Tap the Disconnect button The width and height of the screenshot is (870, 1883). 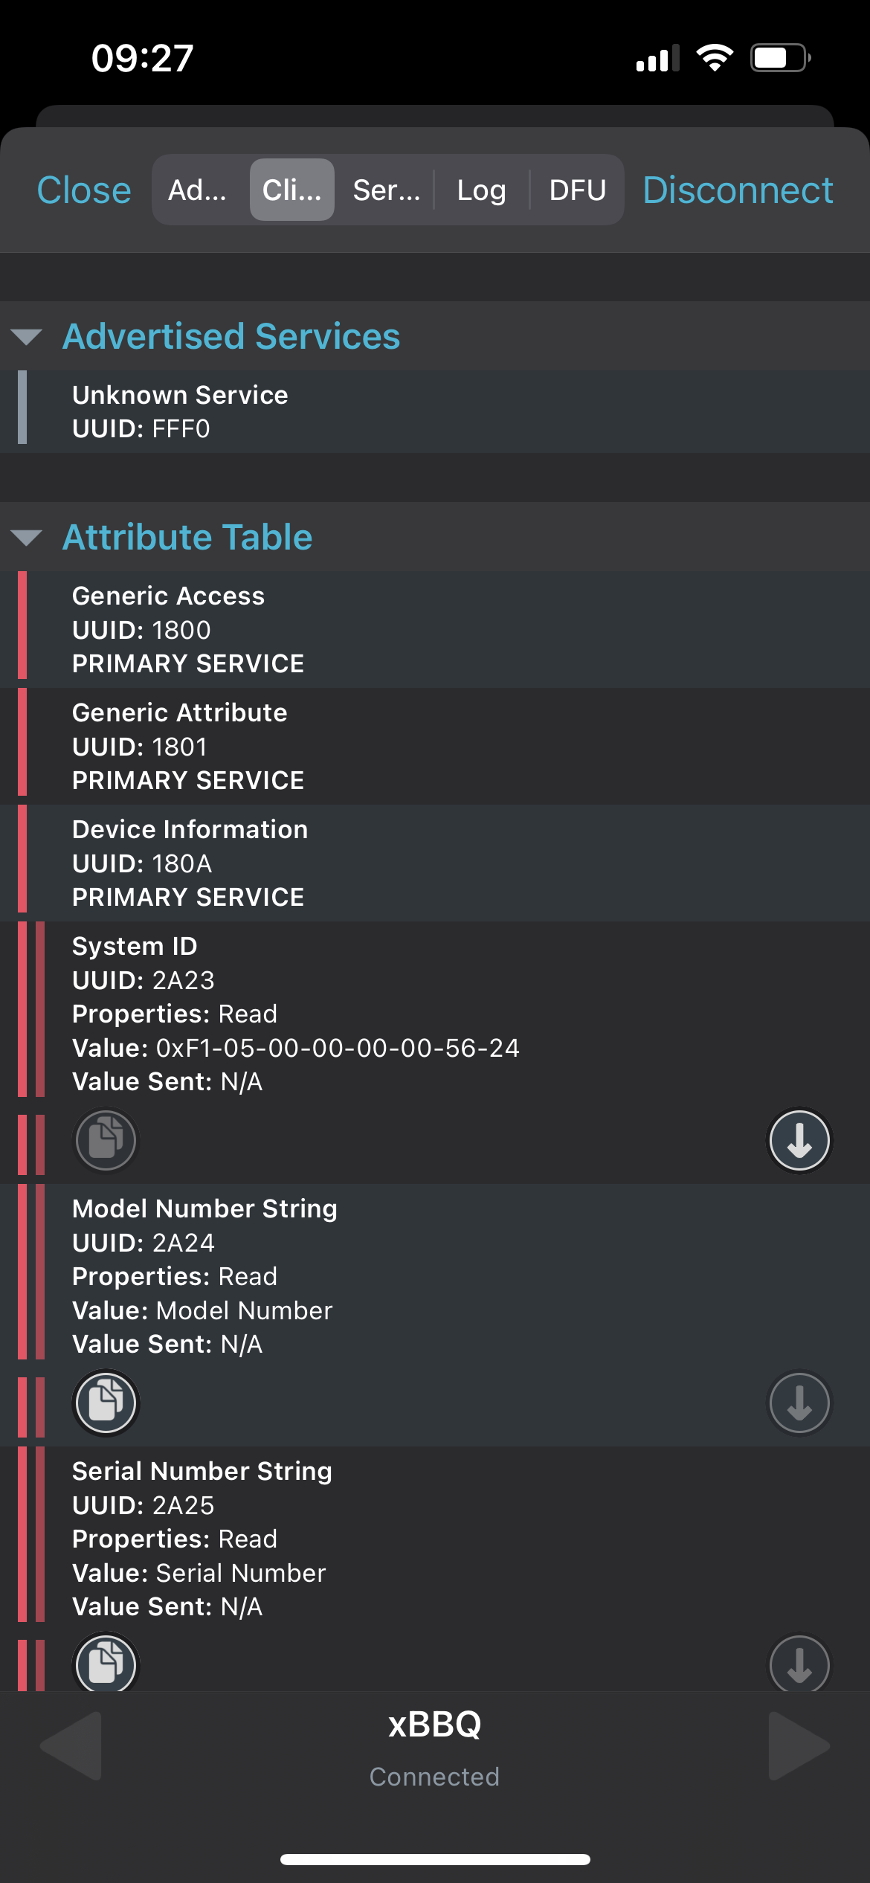click(x=738, y=190)
